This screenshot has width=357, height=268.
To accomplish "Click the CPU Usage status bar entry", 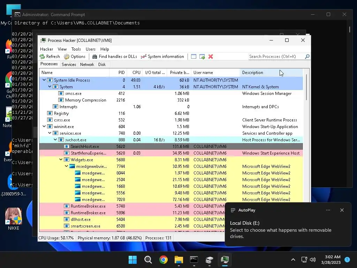I will (x=56, y=238).
